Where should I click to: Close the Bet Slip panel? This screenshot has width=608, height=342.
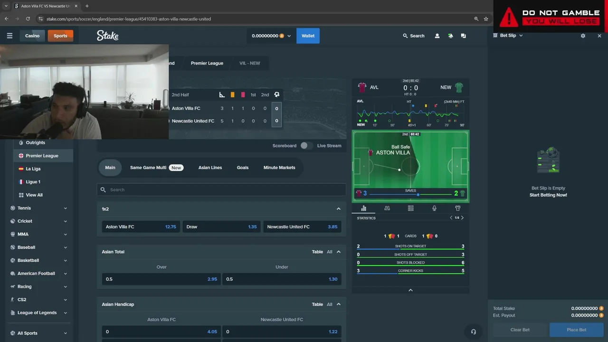(x=599, y=36)
